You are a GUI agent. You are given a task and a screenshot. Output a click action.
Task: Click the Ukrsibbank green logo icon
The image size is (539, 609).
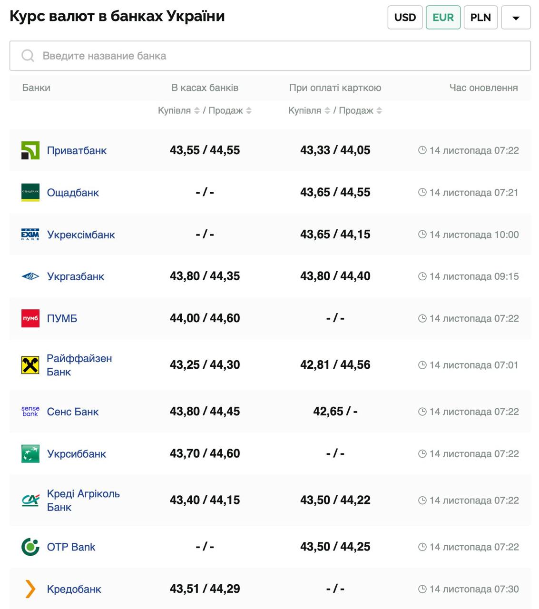30,454
